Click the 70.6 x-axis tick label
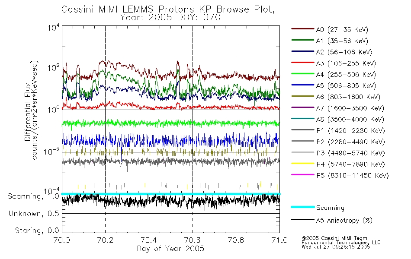 [193, 240]
